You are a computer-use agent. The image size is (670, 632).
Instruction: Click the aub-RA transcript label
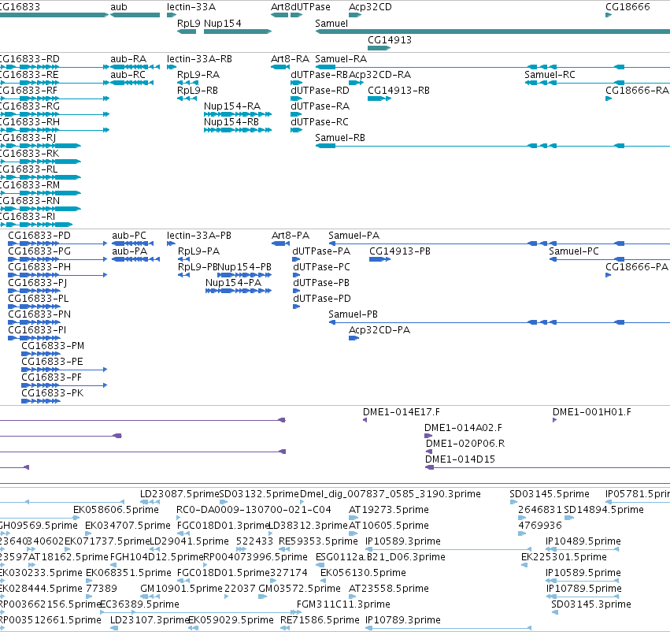(128, 59)
